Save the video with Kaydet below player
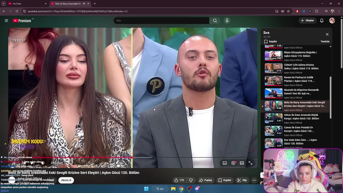 point(225,180)
